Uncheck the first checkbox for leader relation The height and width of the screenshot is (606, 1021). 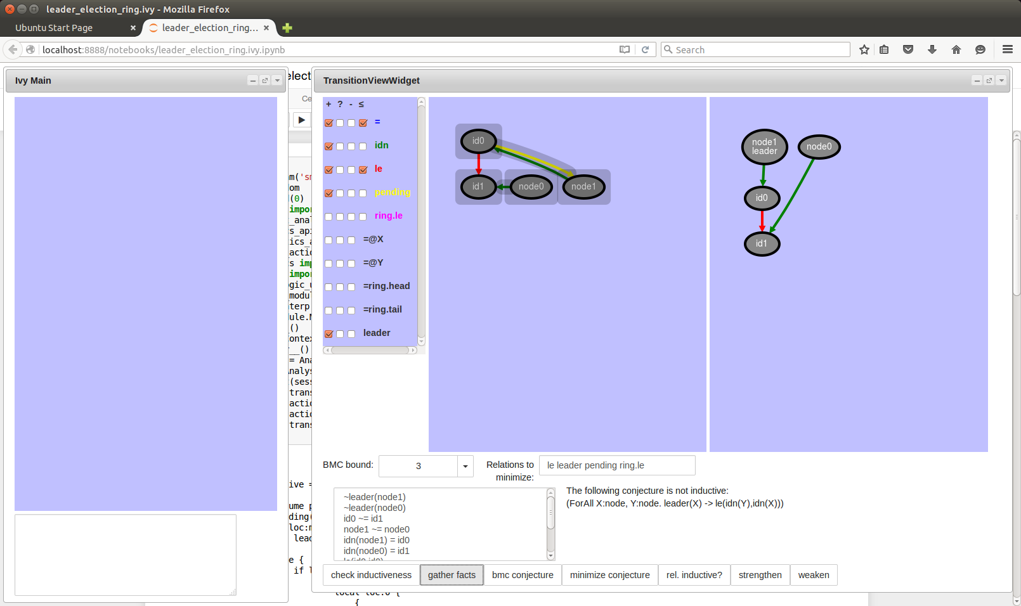(328, 334)
